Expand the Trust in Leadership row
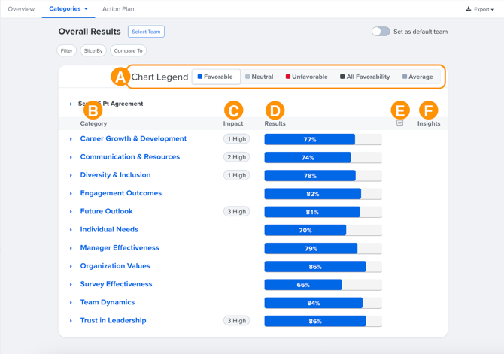 click(x=71, y=321)
